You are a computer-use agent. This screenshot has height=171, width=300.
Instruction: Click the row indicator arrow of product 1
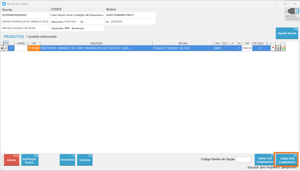tap(2, 48)
